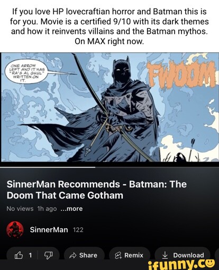
Task: Open the video title text
Action: (97, 190)
